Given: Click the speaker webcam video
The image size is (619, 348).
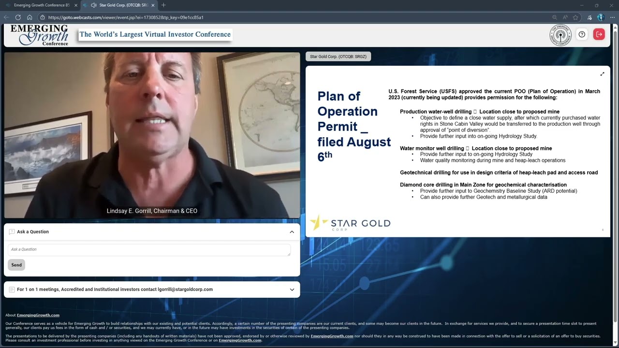Looking at the screenshot, I should (152, 135).
